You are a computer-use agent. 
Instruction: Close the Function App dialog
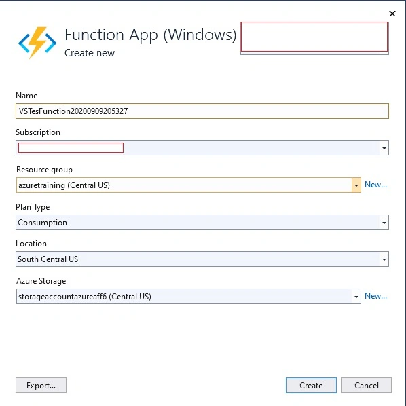[392, 14]
